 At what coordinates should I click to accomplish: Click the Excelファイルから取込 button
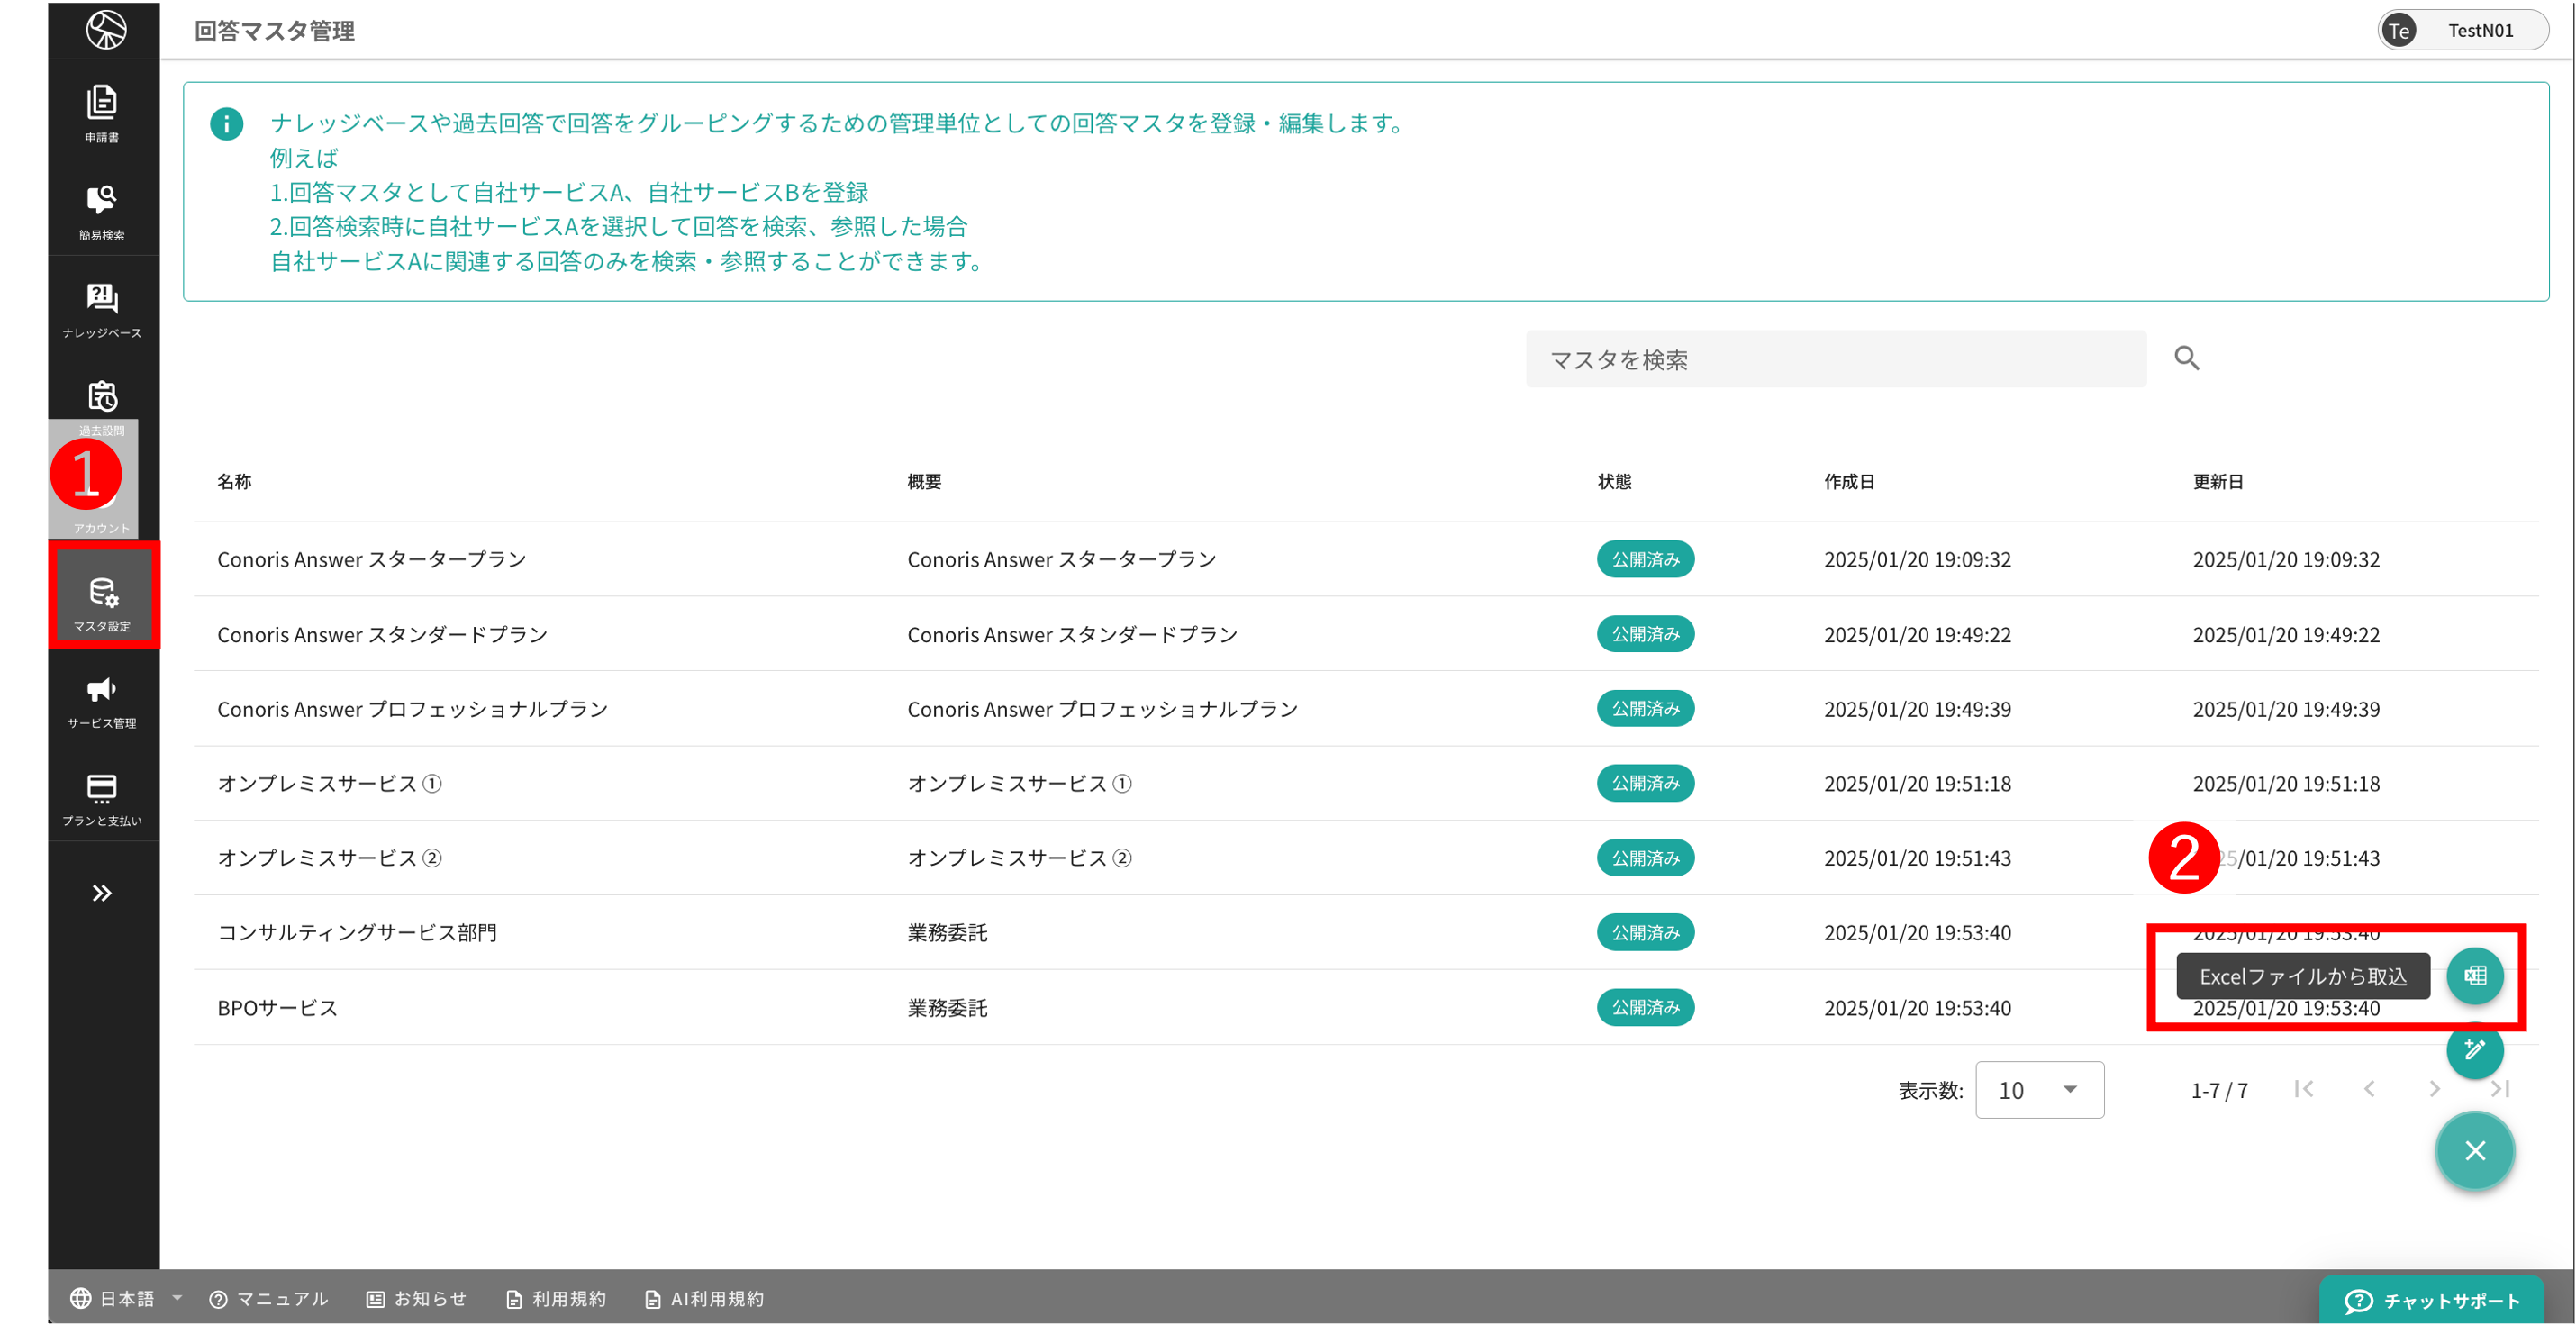coord(2302,976)
